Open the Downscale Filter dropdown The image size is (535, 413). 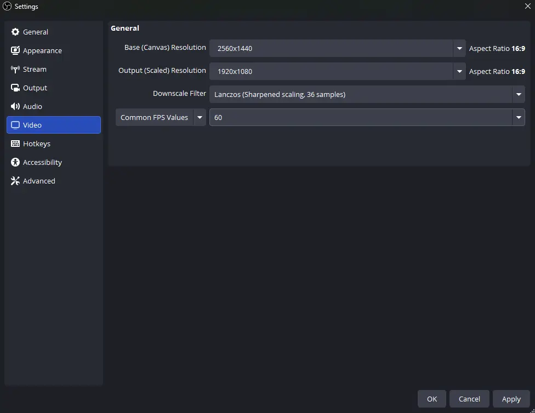coord(367,94)
